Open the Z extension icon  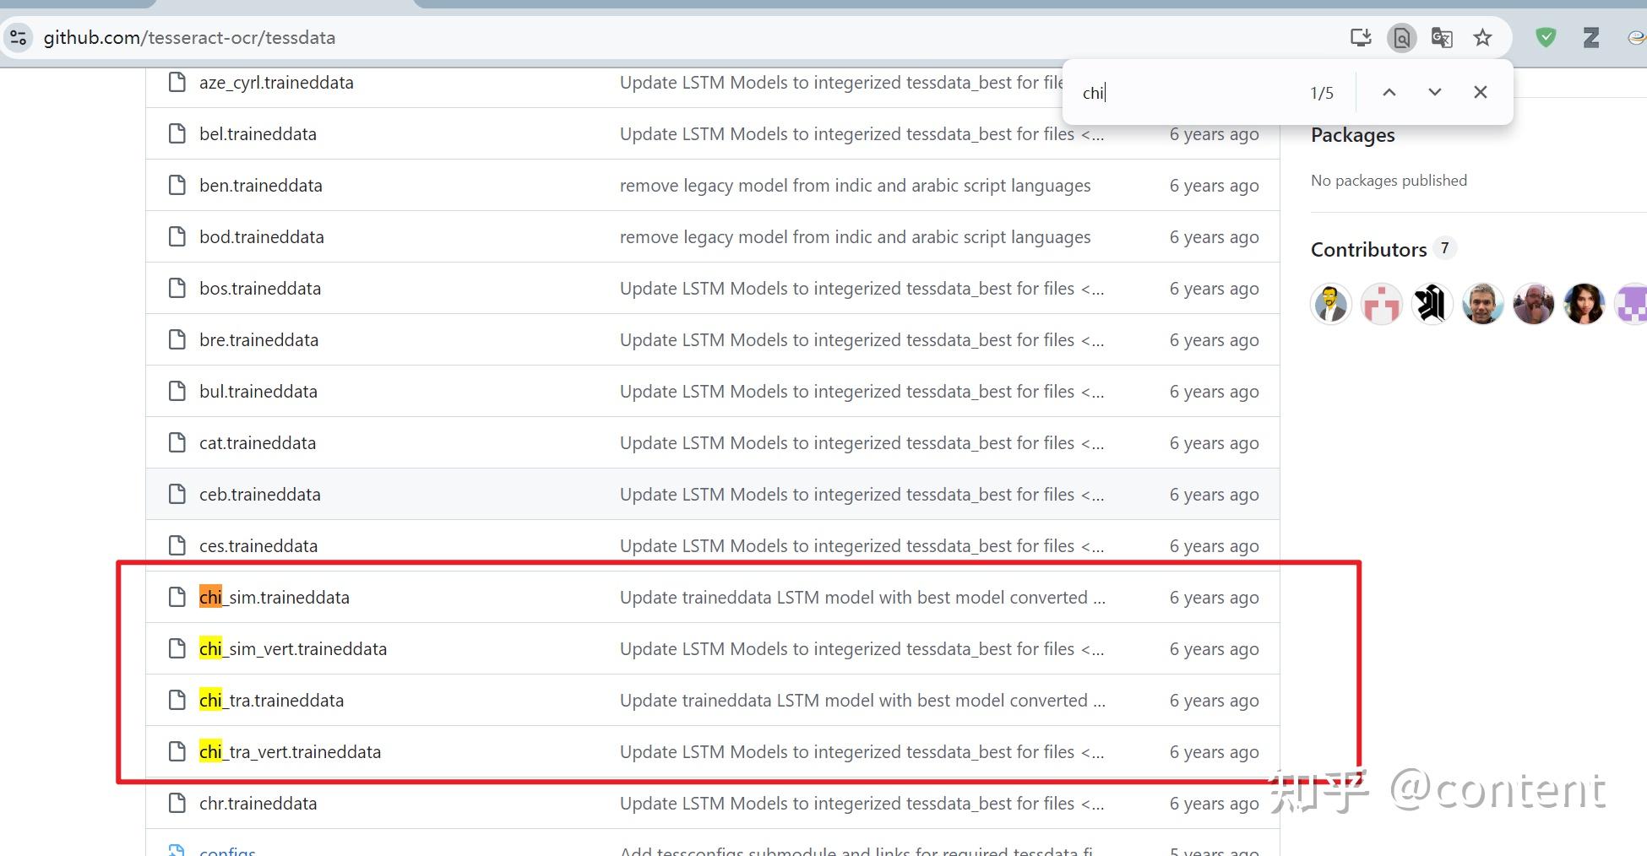click(x=1591, y=37)
